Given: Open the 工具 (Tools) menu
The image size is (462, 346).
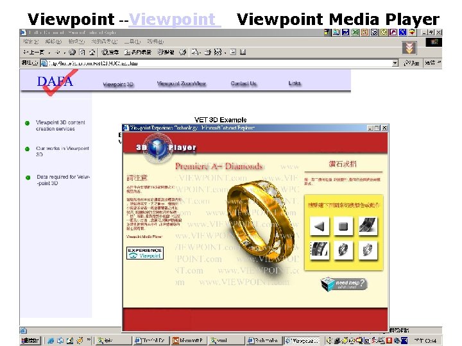Looking at the screenshot, I should [x=132, y=42].
